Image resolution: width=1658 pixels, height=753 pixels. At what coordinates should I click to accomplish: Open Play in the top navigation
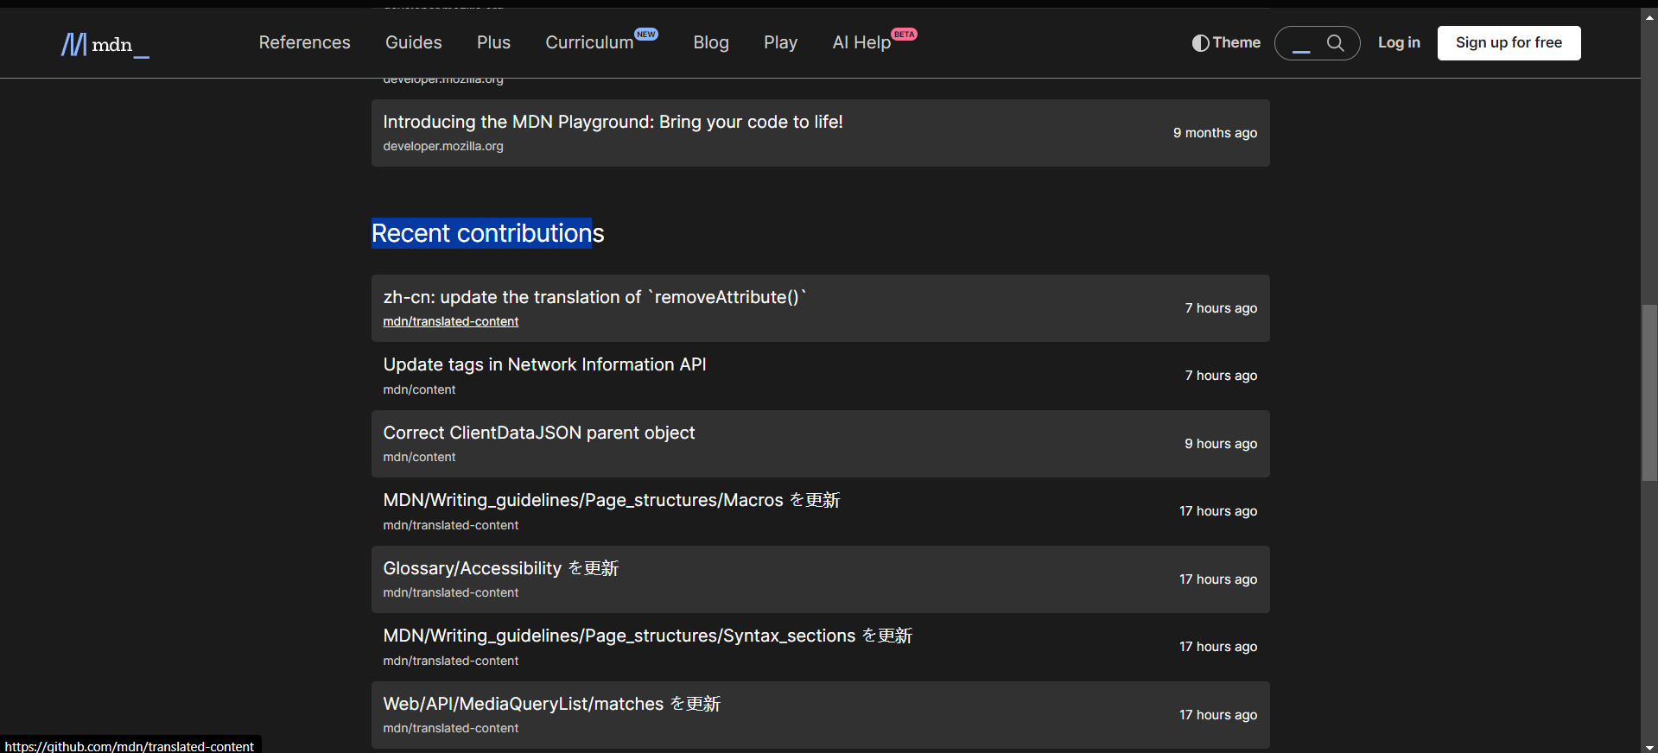[x=780, y=43]
